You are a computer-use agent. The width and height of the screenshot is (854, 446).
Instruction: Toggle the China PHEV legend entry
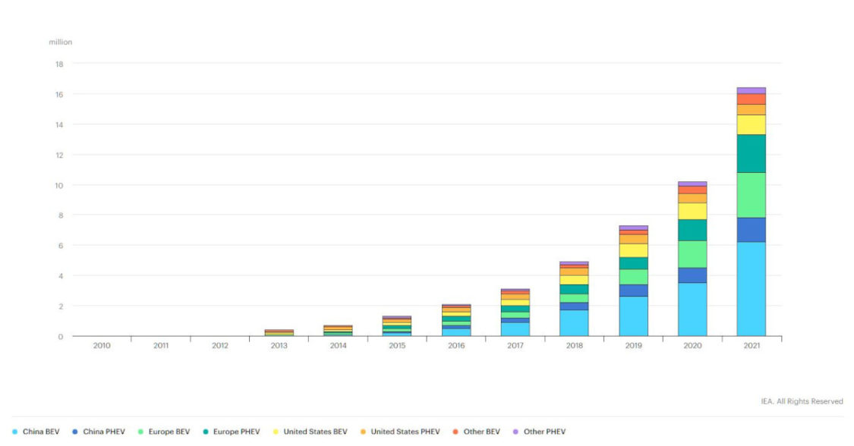pos(102,432)
